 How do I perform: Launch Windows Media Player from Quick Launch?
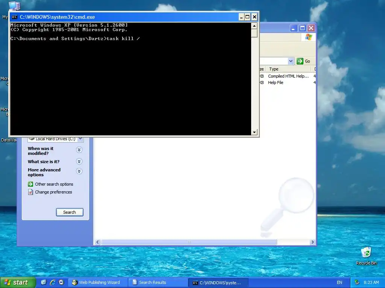coord(61,282)
